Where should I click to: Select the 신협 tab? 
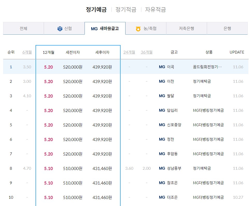coord(64,28)
